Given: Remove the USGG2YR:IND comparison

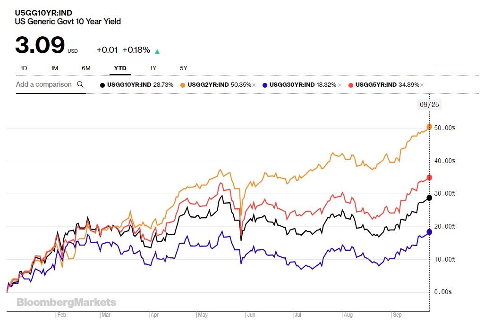Looking at the screenshot, I should tap(254, 85).
